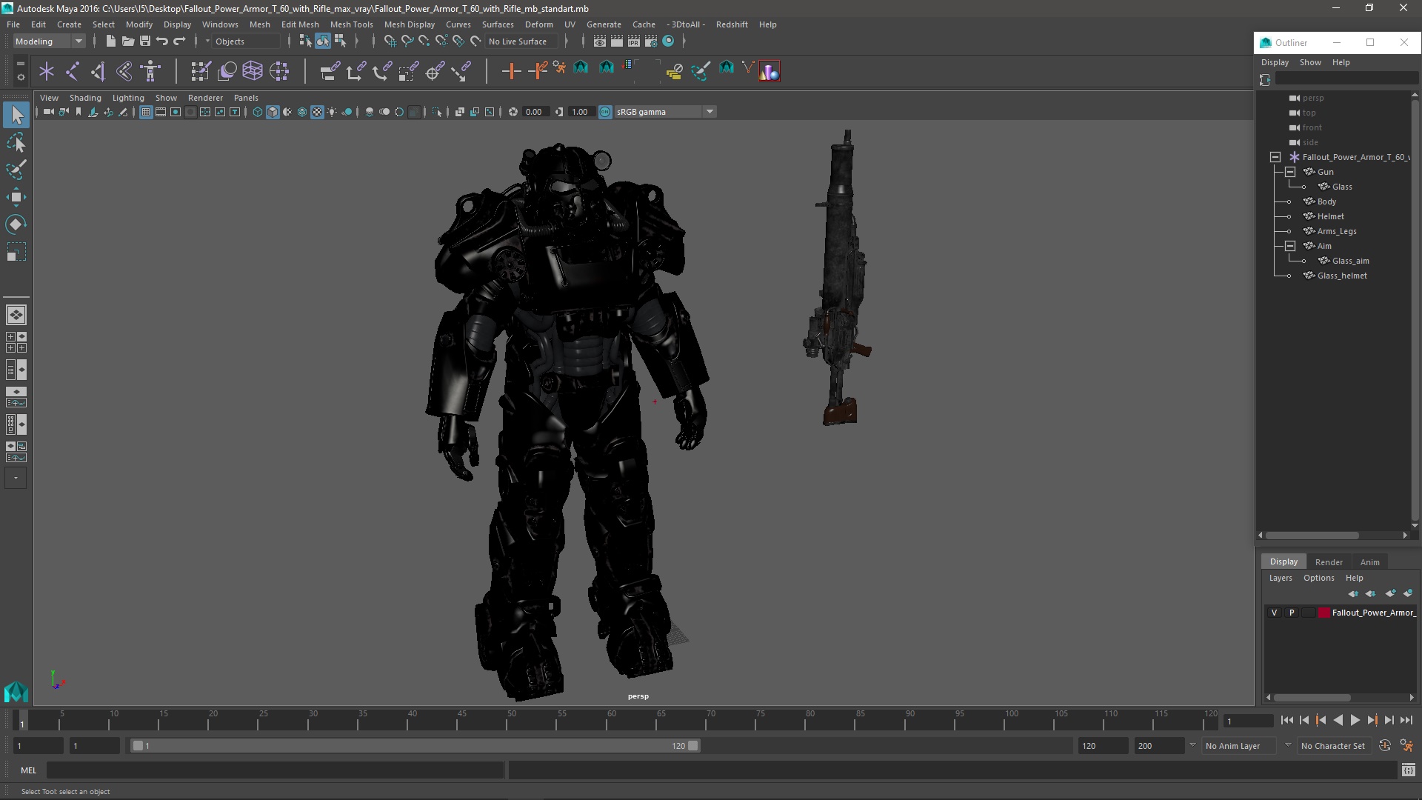The width and height of the screenshot is (1422, 800).
Task: Toggle Smooth Shade All cube in viewport
Action: (273, 112)
